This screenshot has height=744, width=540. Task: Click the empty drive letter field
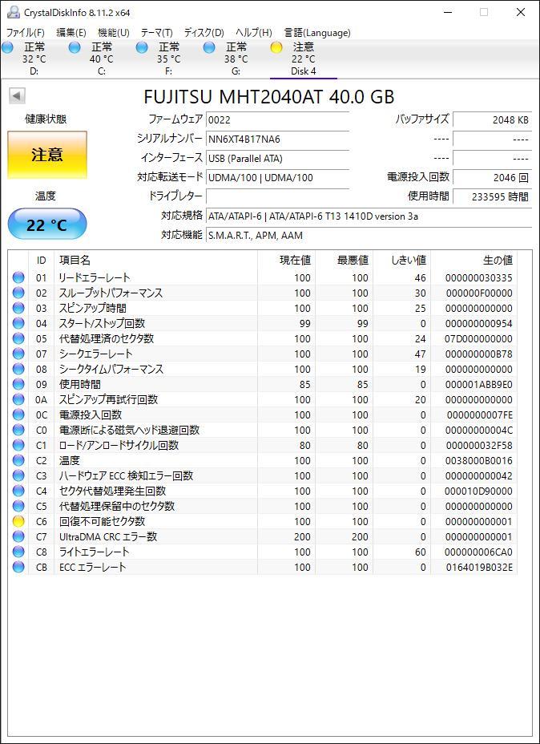[277, 196]
